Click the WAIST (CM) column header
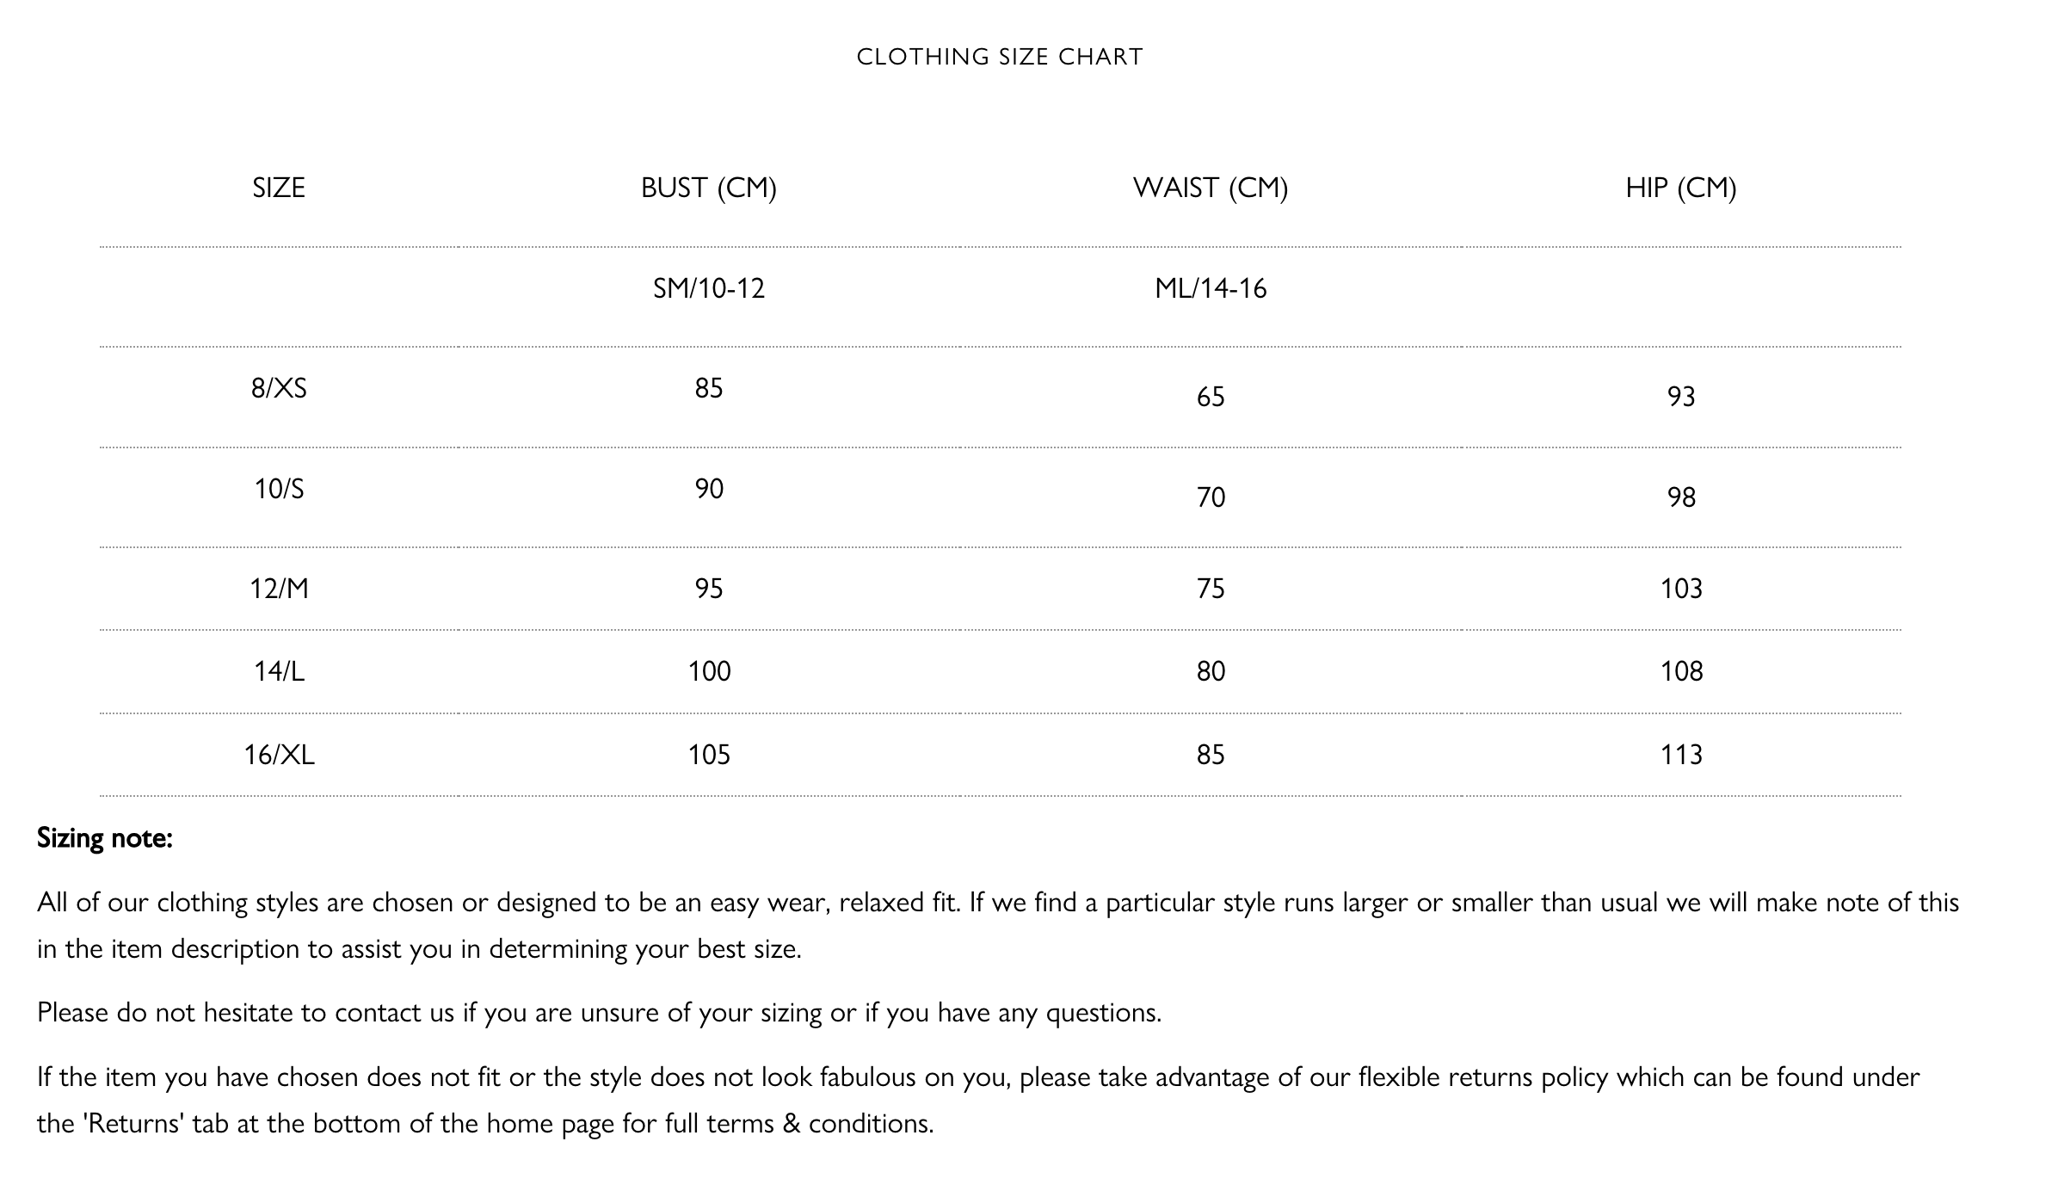 coord(1210,188)
